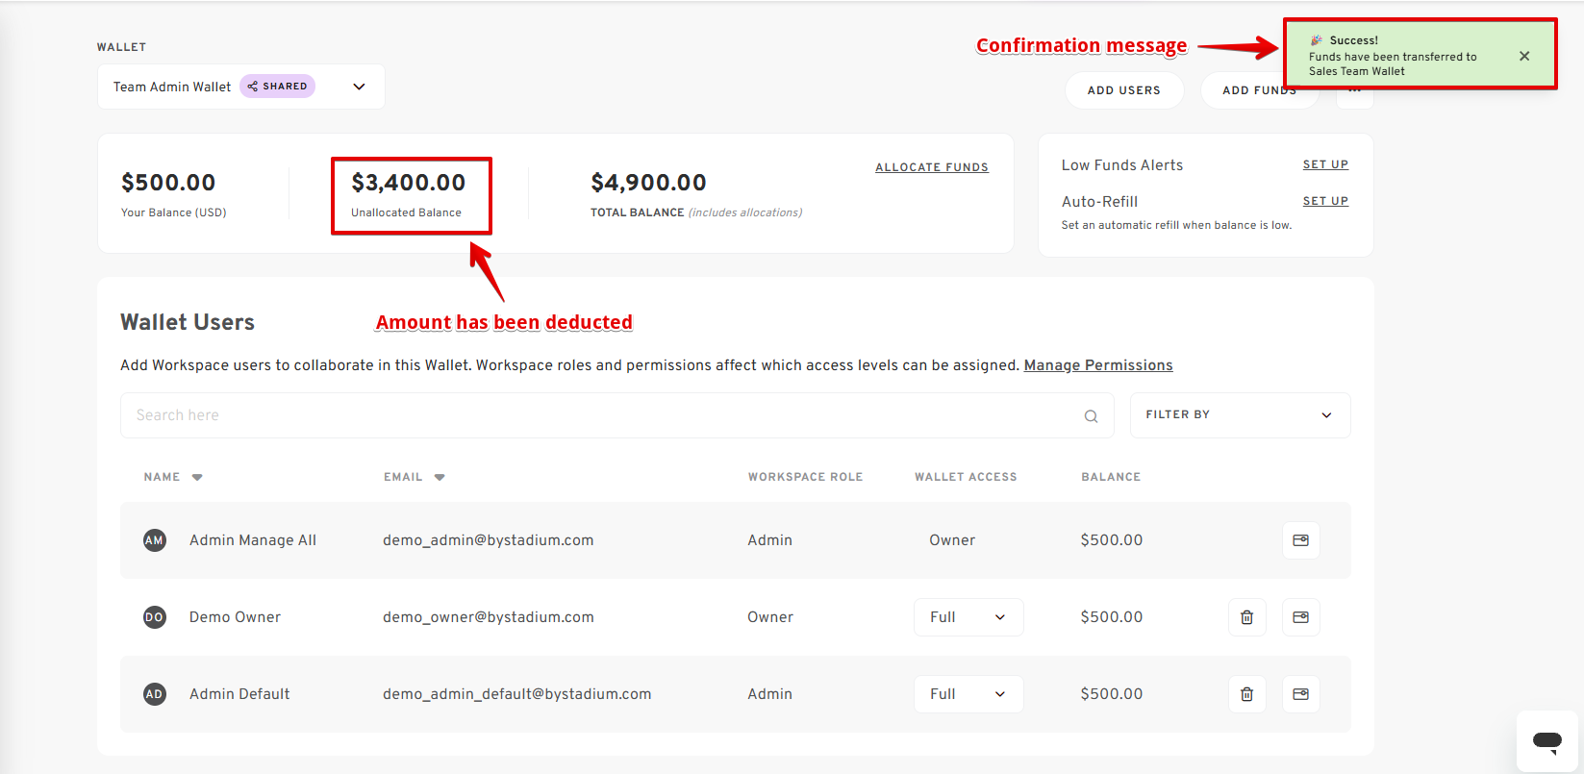
Task: Click the search magnifier icon
Action: [x=1091, y=416]
